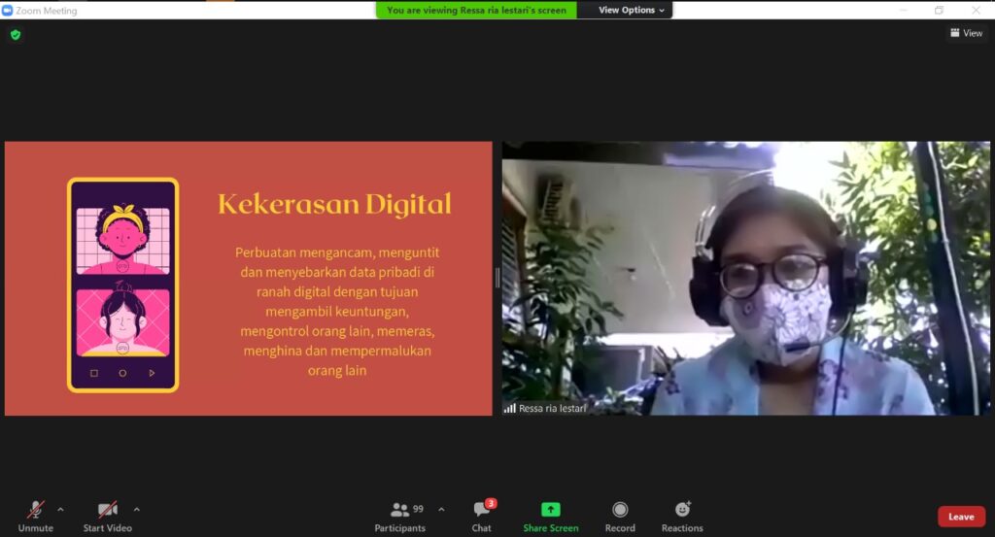Open the Chat with unread messages
The width and height of the screenshot is (995, 537).
point(482,517)
